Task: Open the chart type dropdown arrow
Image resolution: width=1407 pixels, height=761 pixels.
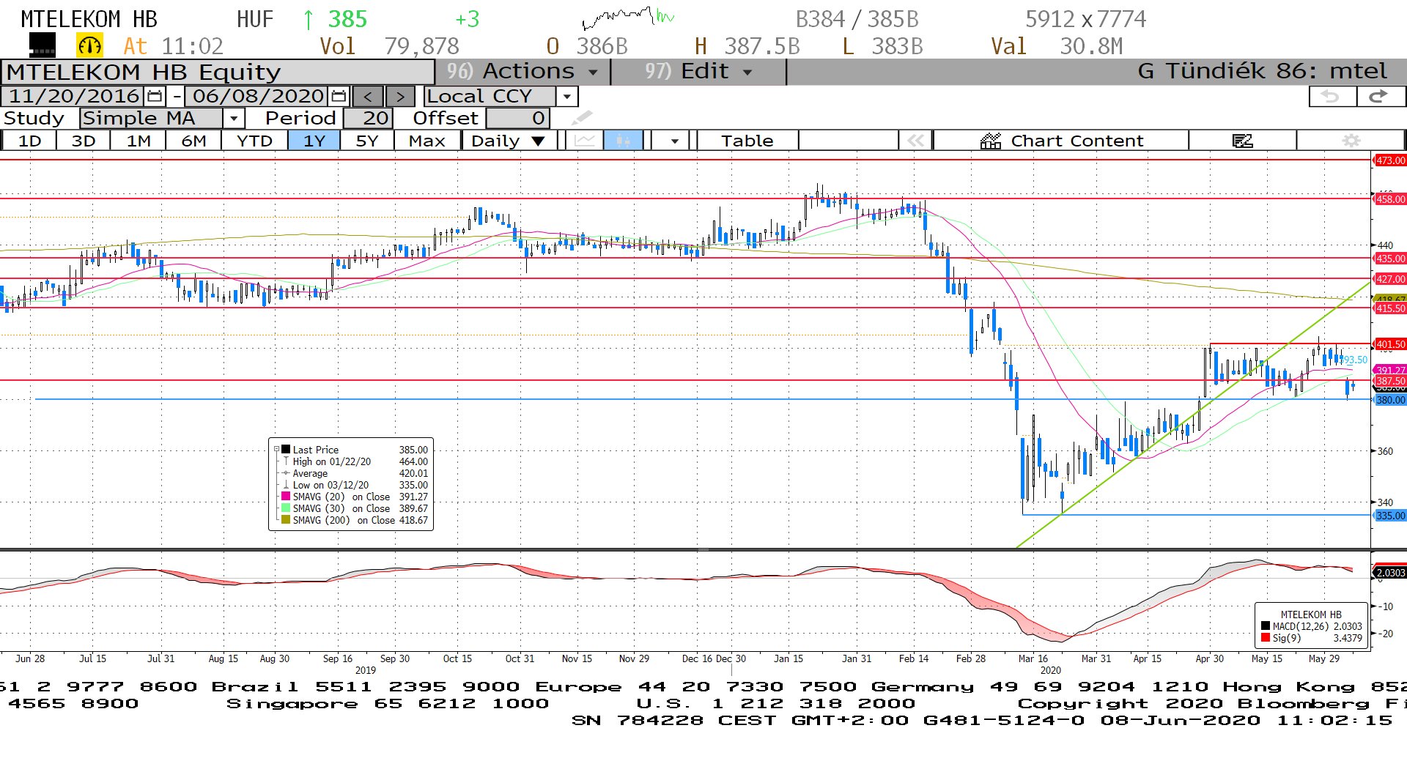Action: pos(674,140)
